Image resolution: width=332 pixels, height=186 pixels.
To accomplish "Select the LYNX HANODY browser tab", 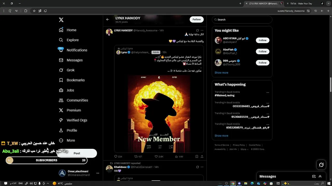I will tap(264, 4).
